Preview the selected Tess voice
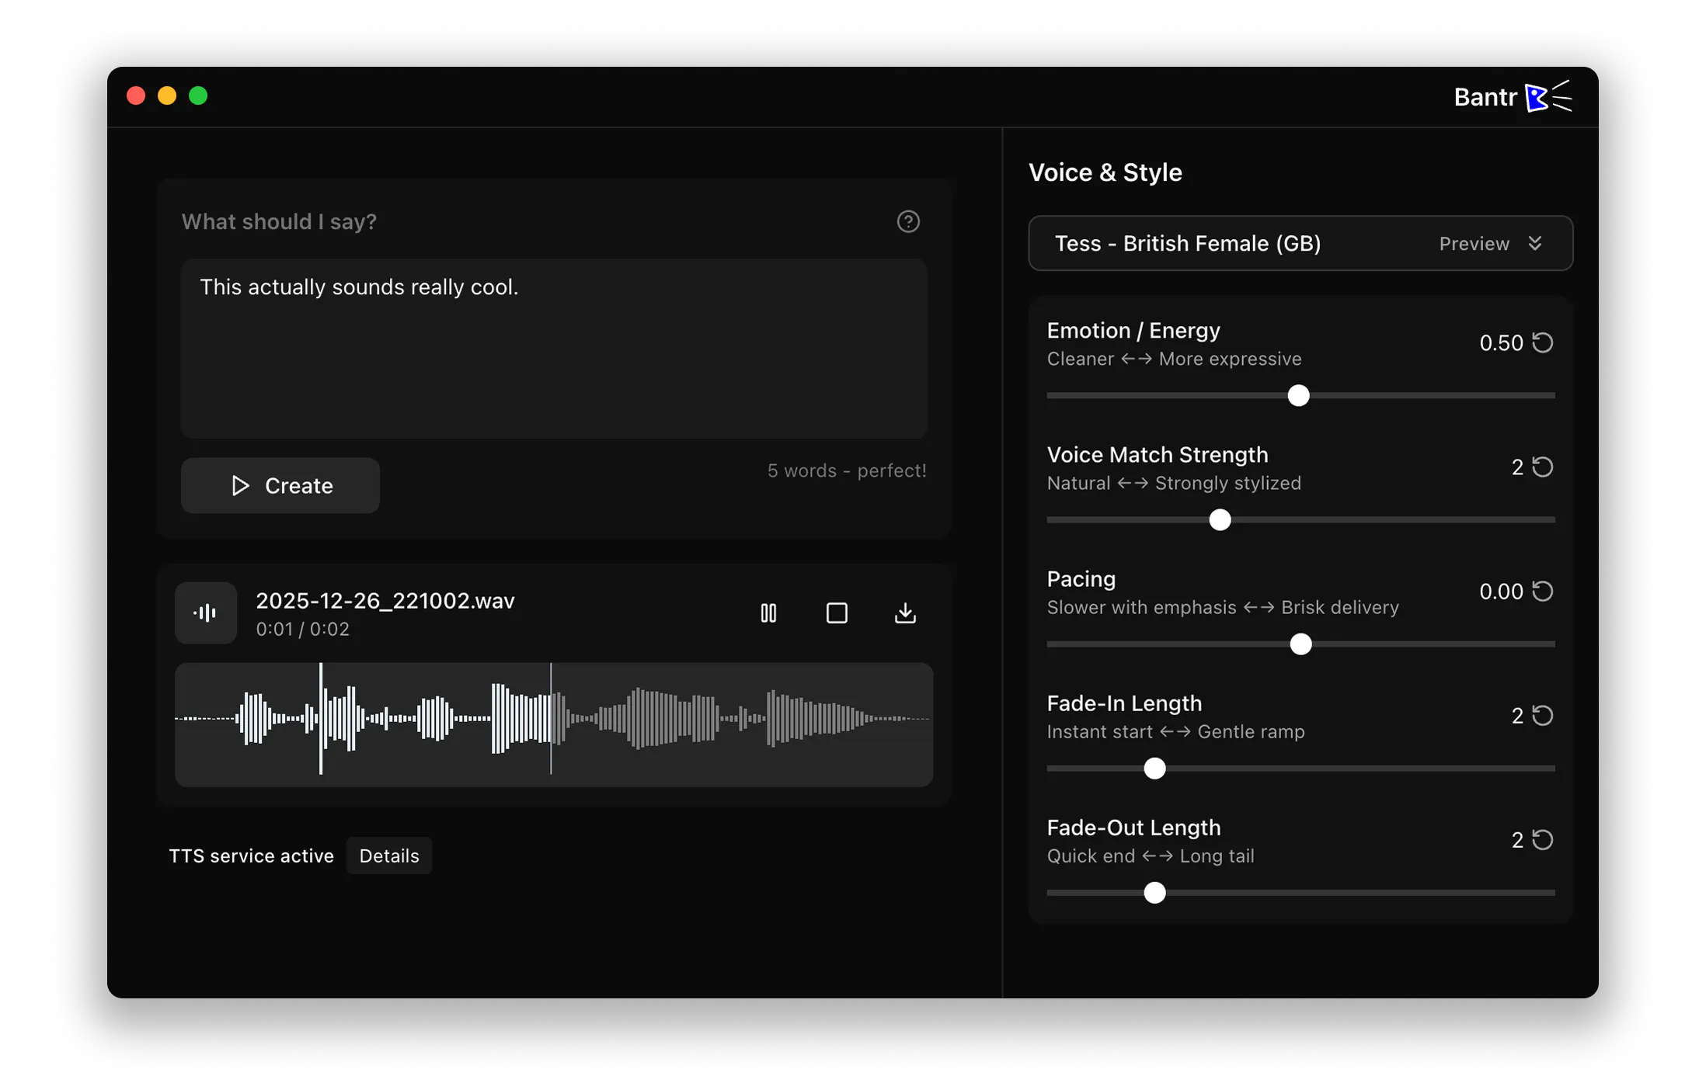 click(x=1474, y=244)
